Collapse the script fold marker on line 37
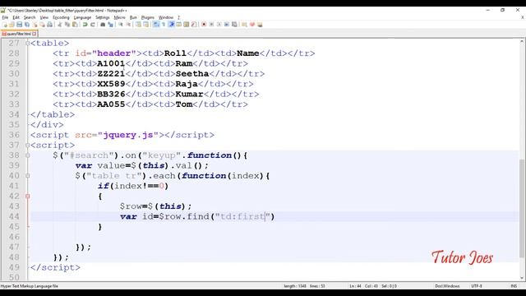Viewport: 526px width, 296px height. click(x=27, y=146)
